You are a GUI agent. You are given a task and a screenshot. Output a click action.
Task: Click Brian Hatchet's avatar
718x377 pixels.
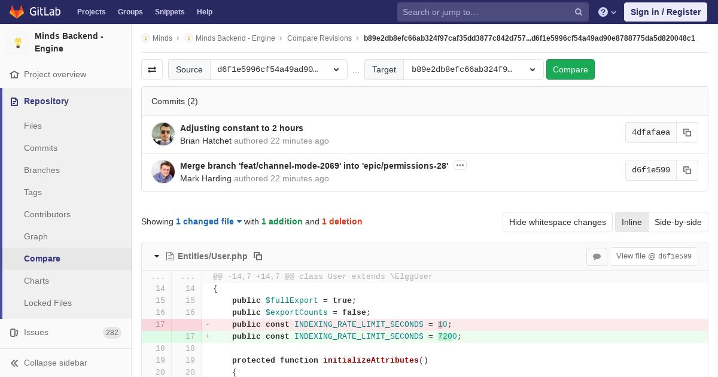[x=163, y=134]
